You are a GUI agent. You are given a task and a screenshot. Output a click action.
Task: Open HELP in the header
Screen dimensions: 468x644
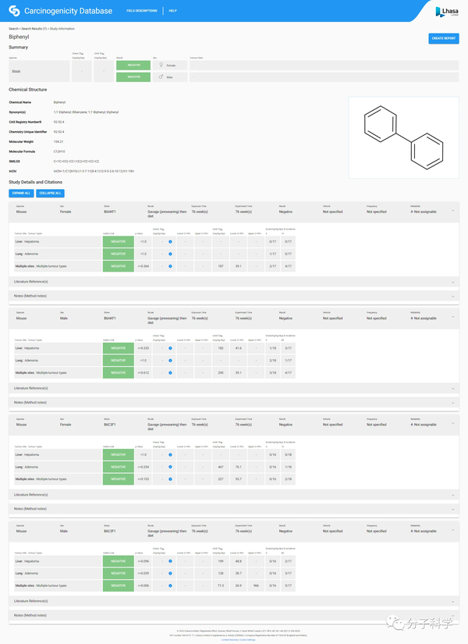(x=173, y=11)
